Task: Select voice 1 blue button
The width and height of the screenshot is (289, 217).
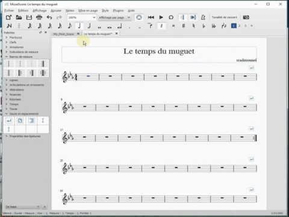Action: 234,26
